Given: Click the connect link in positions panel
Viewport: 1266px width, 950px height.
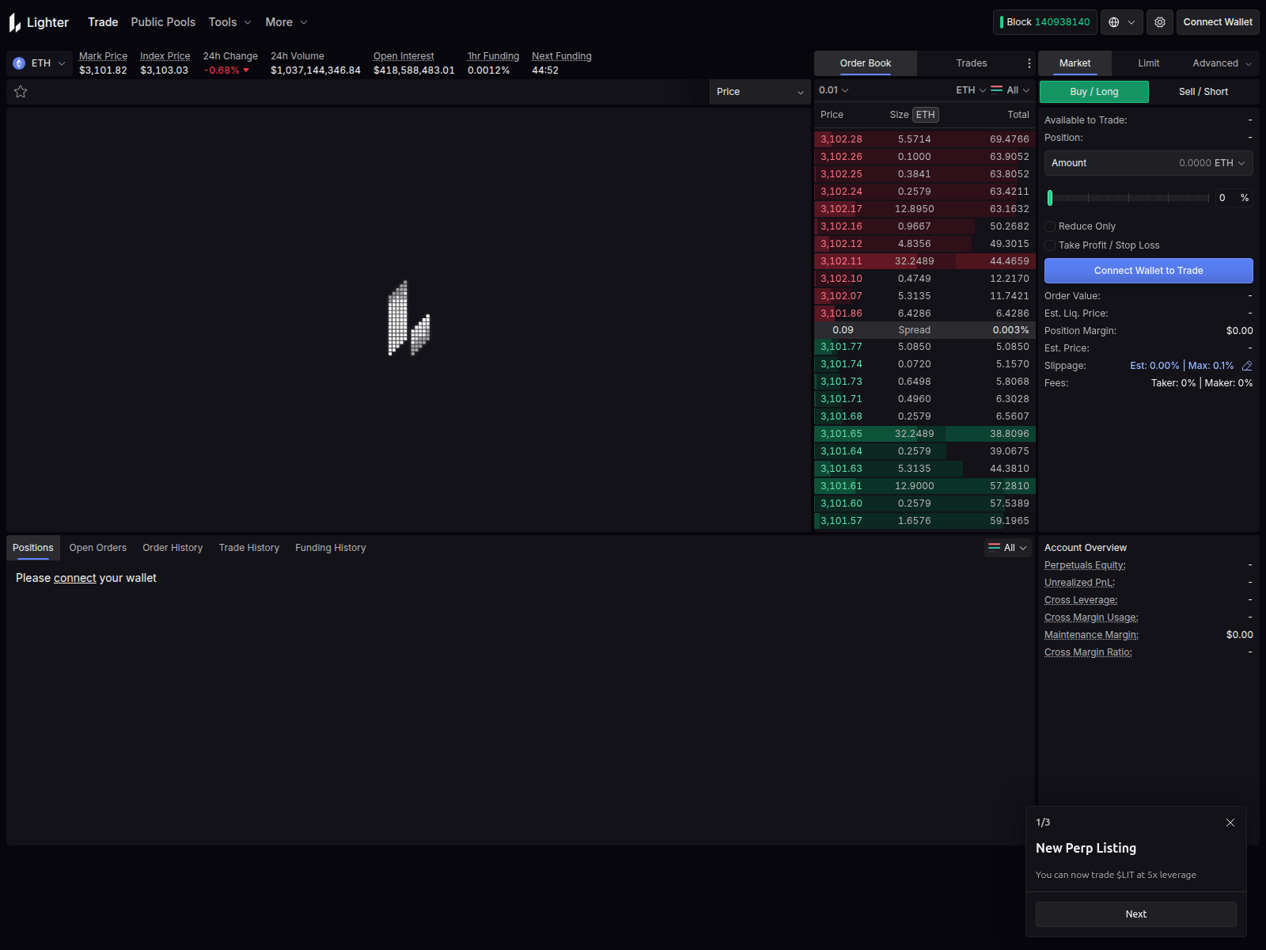Looking at the screenshot, I should coord(74,578).
